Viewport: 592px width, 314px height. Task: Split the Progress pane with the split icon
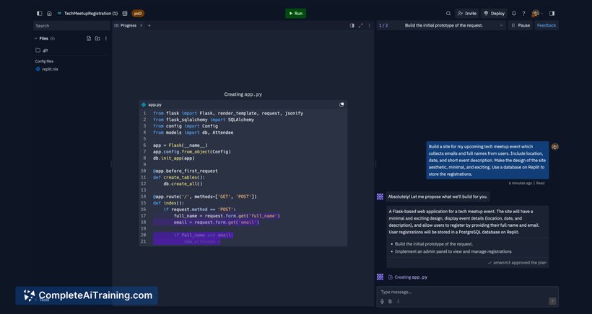[352, 26]
